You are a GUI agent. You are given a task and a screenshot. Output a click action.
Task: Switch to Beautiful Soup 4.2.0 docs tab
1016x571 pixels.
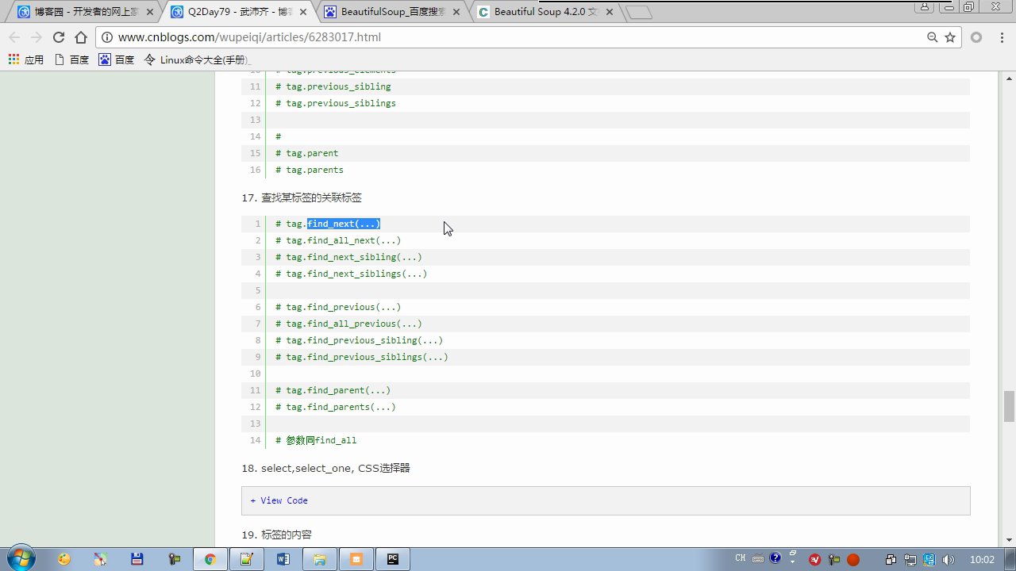click(x=539, y=12)
